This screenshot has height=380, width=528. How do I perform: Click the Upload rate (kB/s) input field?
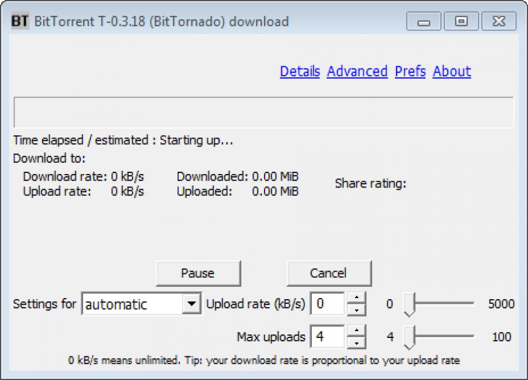(x=327, y=304)
